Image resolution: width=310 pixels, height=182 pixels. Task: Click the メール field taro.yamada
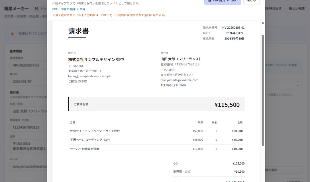coord(28,166)
